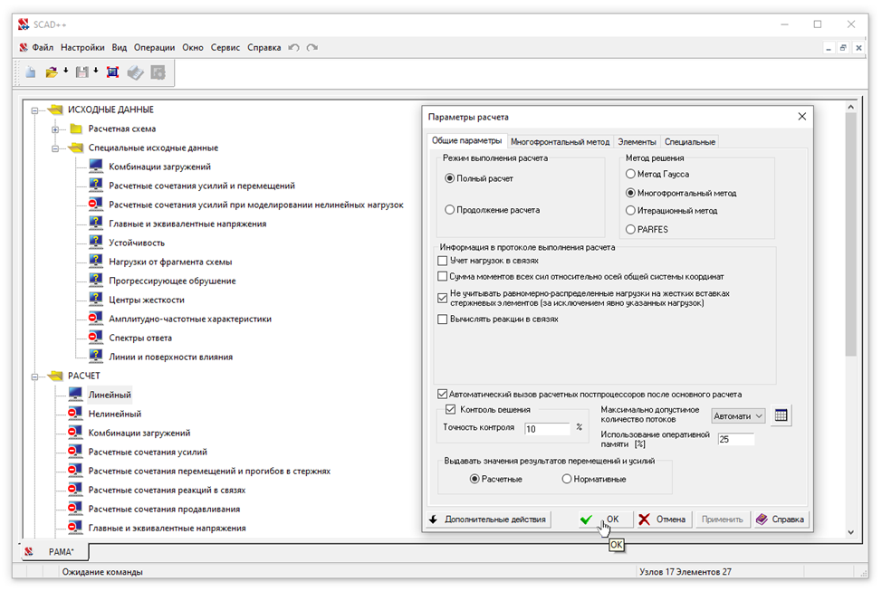Switch to the Многофронтальный метод tab
The width and height of the screenshot is (882, 591).
560,142
